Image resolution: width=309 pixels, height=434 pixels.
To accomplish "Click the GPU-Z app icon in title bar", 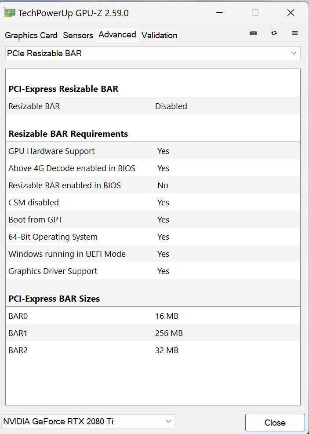I will click(10, 13).
